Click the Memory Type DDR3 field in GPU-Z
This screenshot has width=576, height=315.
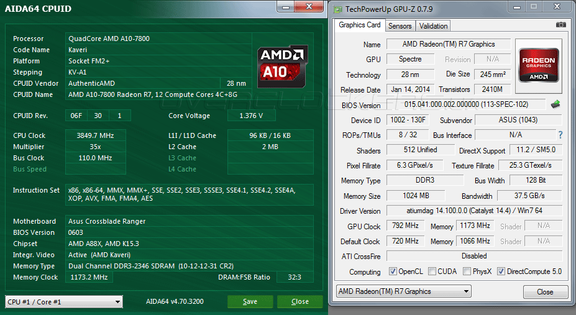425,180
